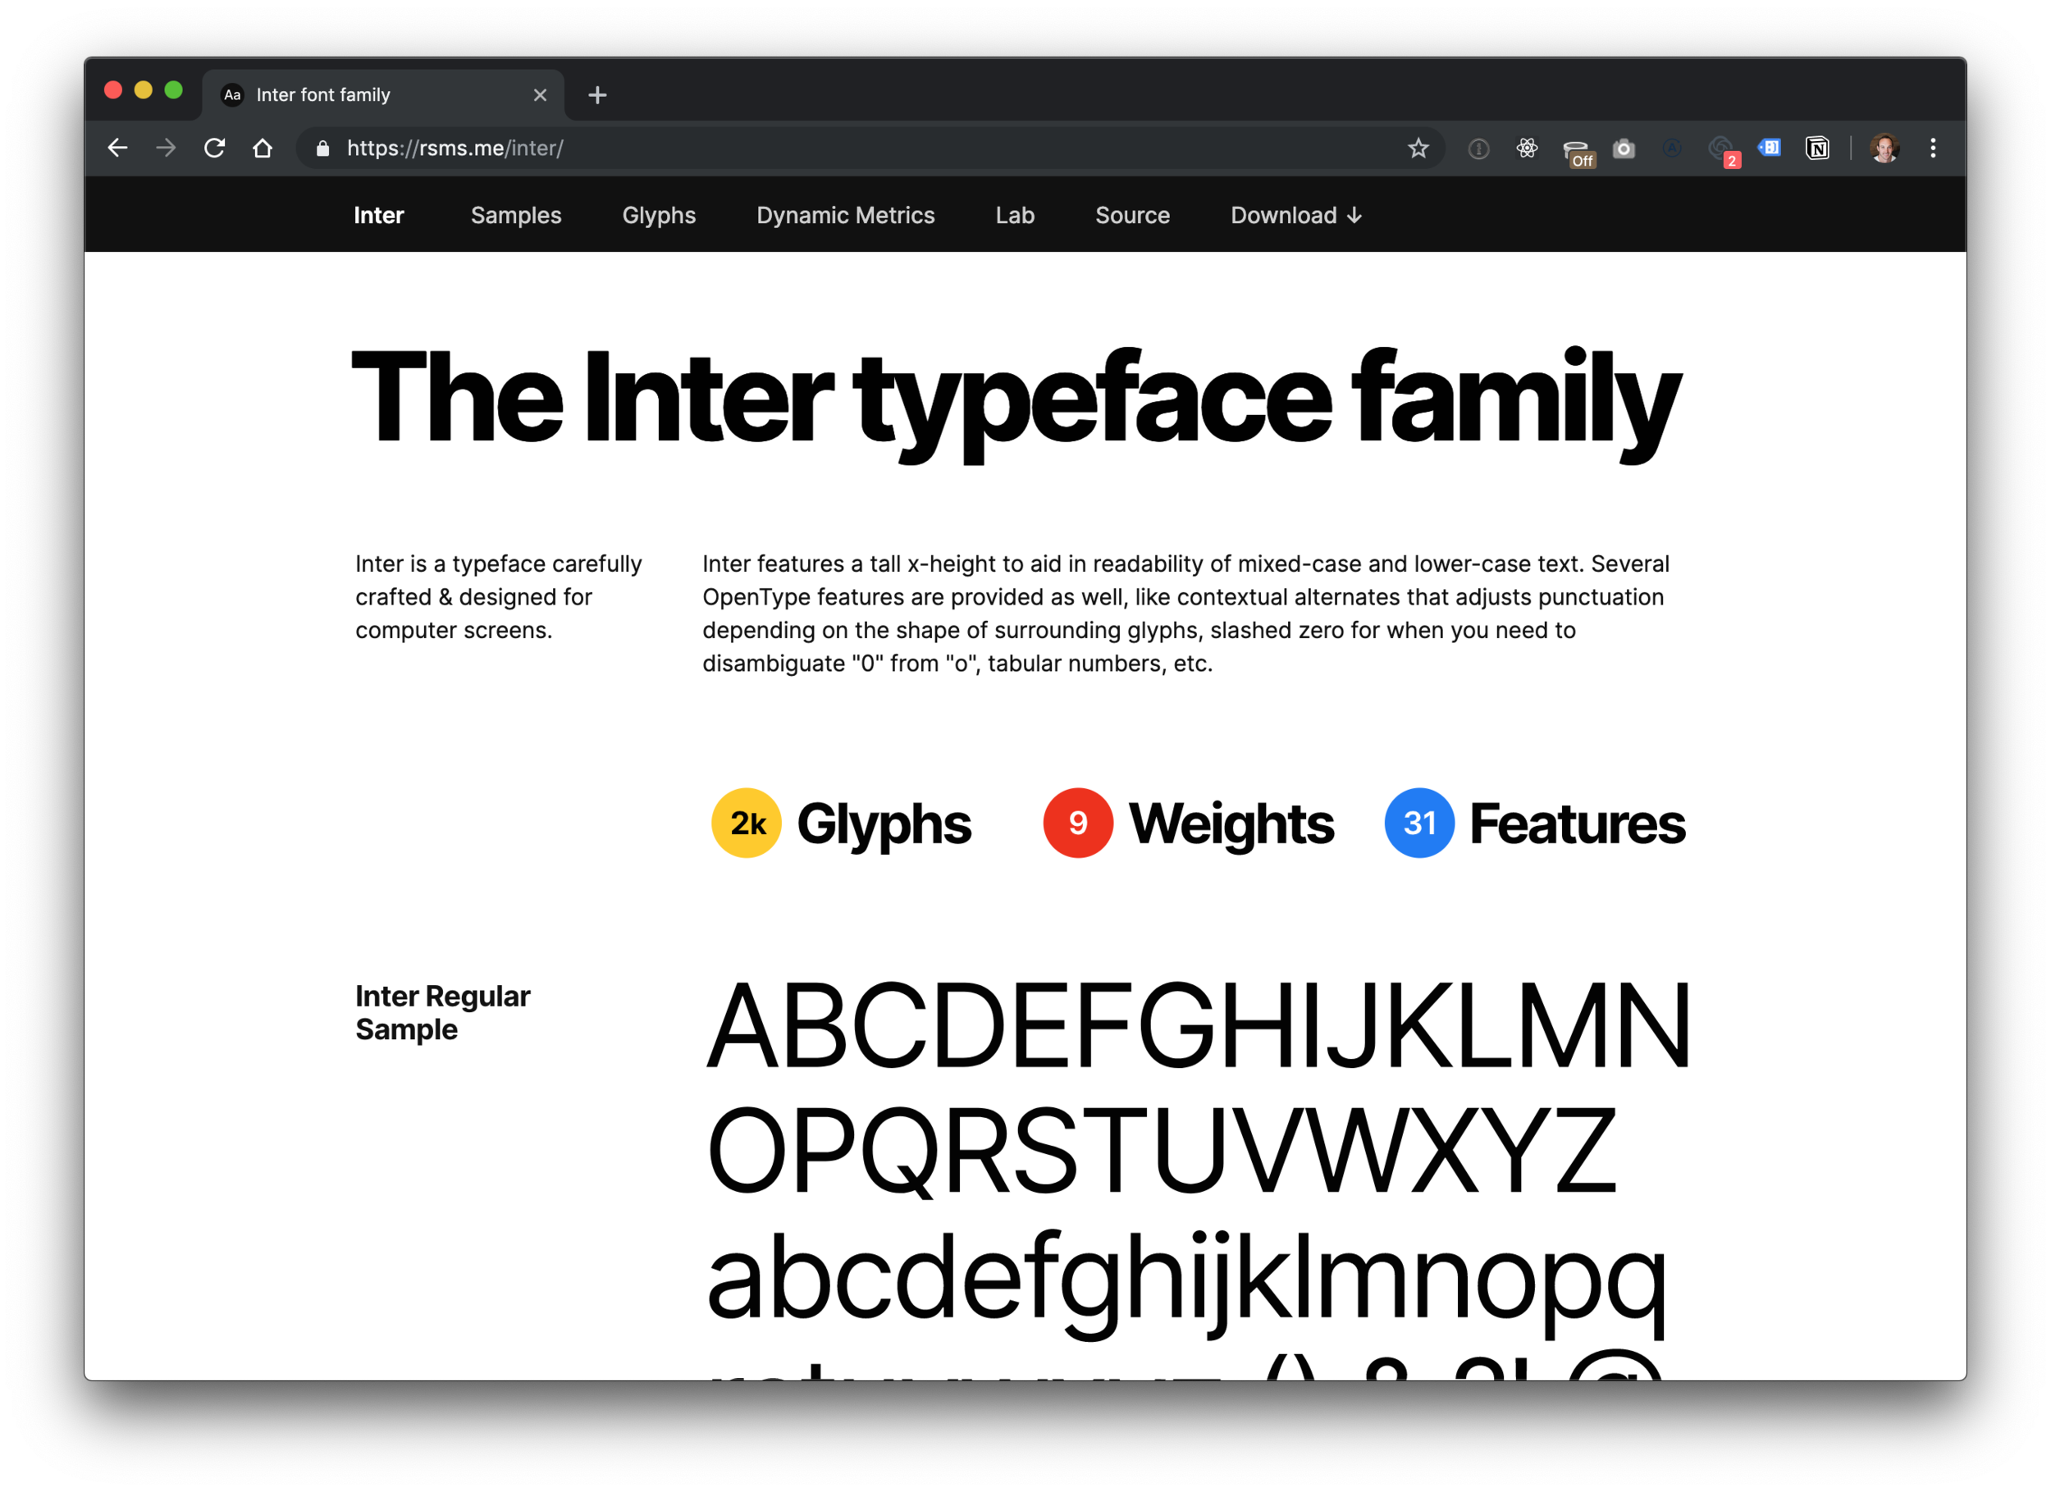
Task: Open the Notion web clipper extension
Action: click(1817, 148)
